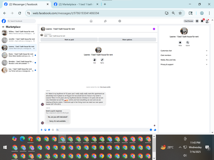Open Brendan conversation in chat list

coord(19,63)
